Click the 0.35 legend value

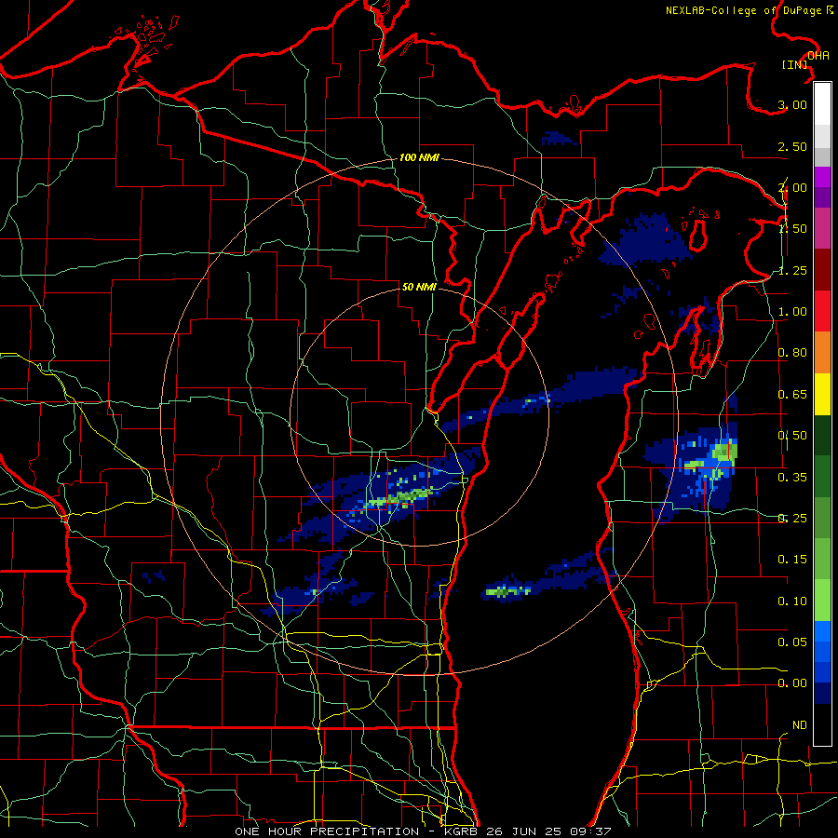pos(792,477)
